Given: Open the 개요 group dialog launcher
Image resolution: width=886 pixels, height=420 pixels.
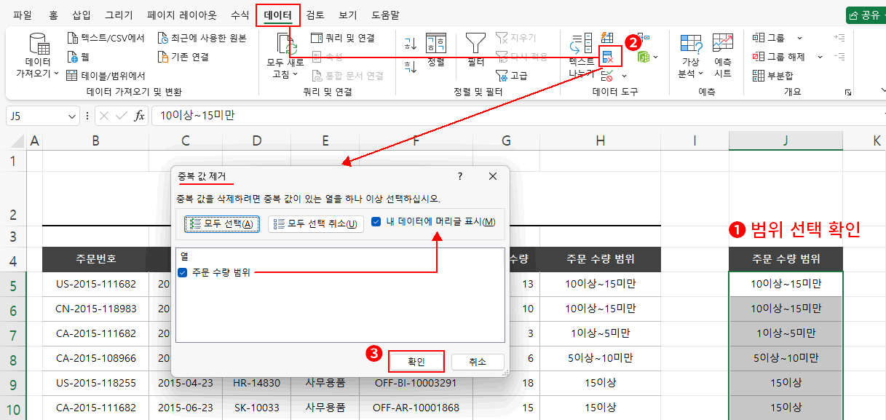Looking at the screenshot, I should click(x=847, y=92).
